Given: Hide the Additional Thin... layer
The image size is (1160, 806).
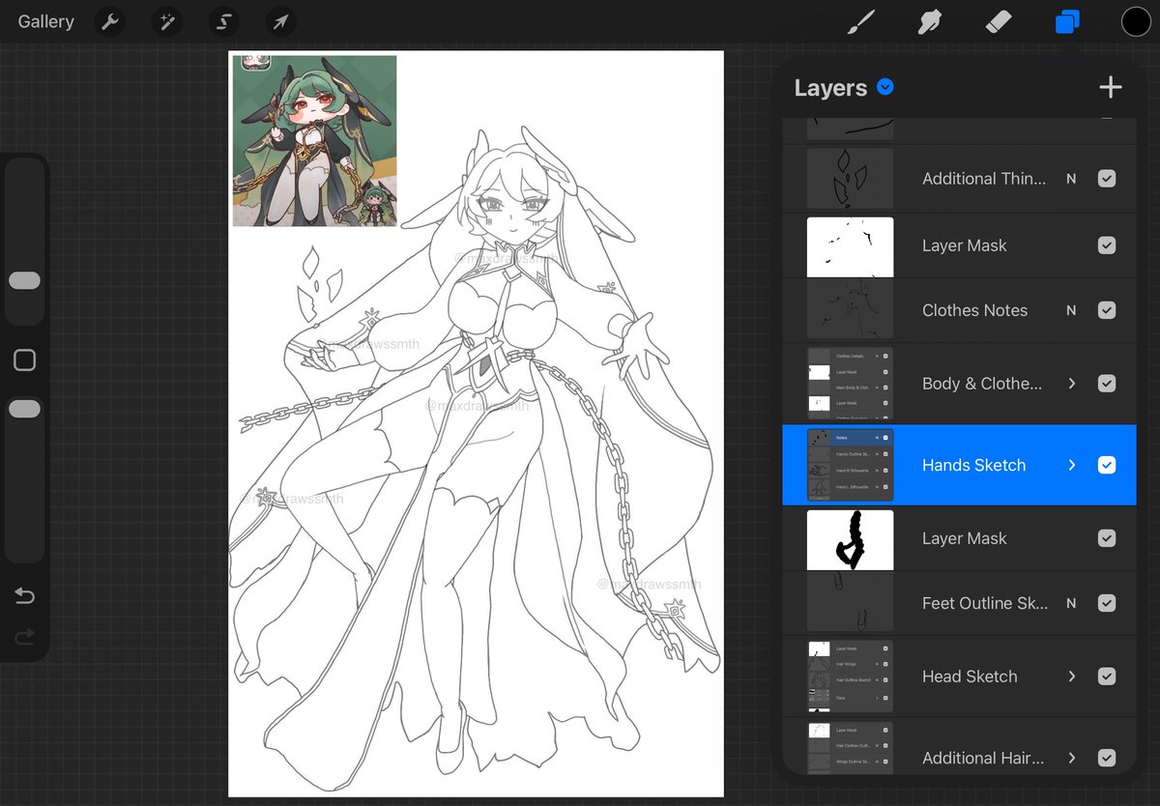Looking at the screenshot, I should click(1107, 179).
